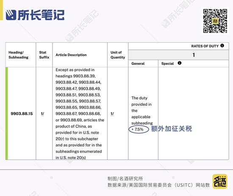Click the Special rate column header
233x196 pixels.
(x=167, y=63)
